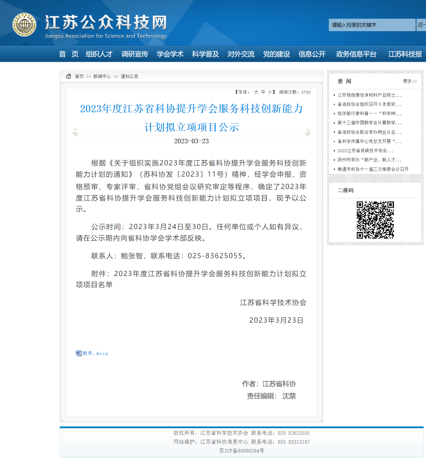The image size is (426, 468).
Task: Click the keyword search input field
Action: coord(372,25)
